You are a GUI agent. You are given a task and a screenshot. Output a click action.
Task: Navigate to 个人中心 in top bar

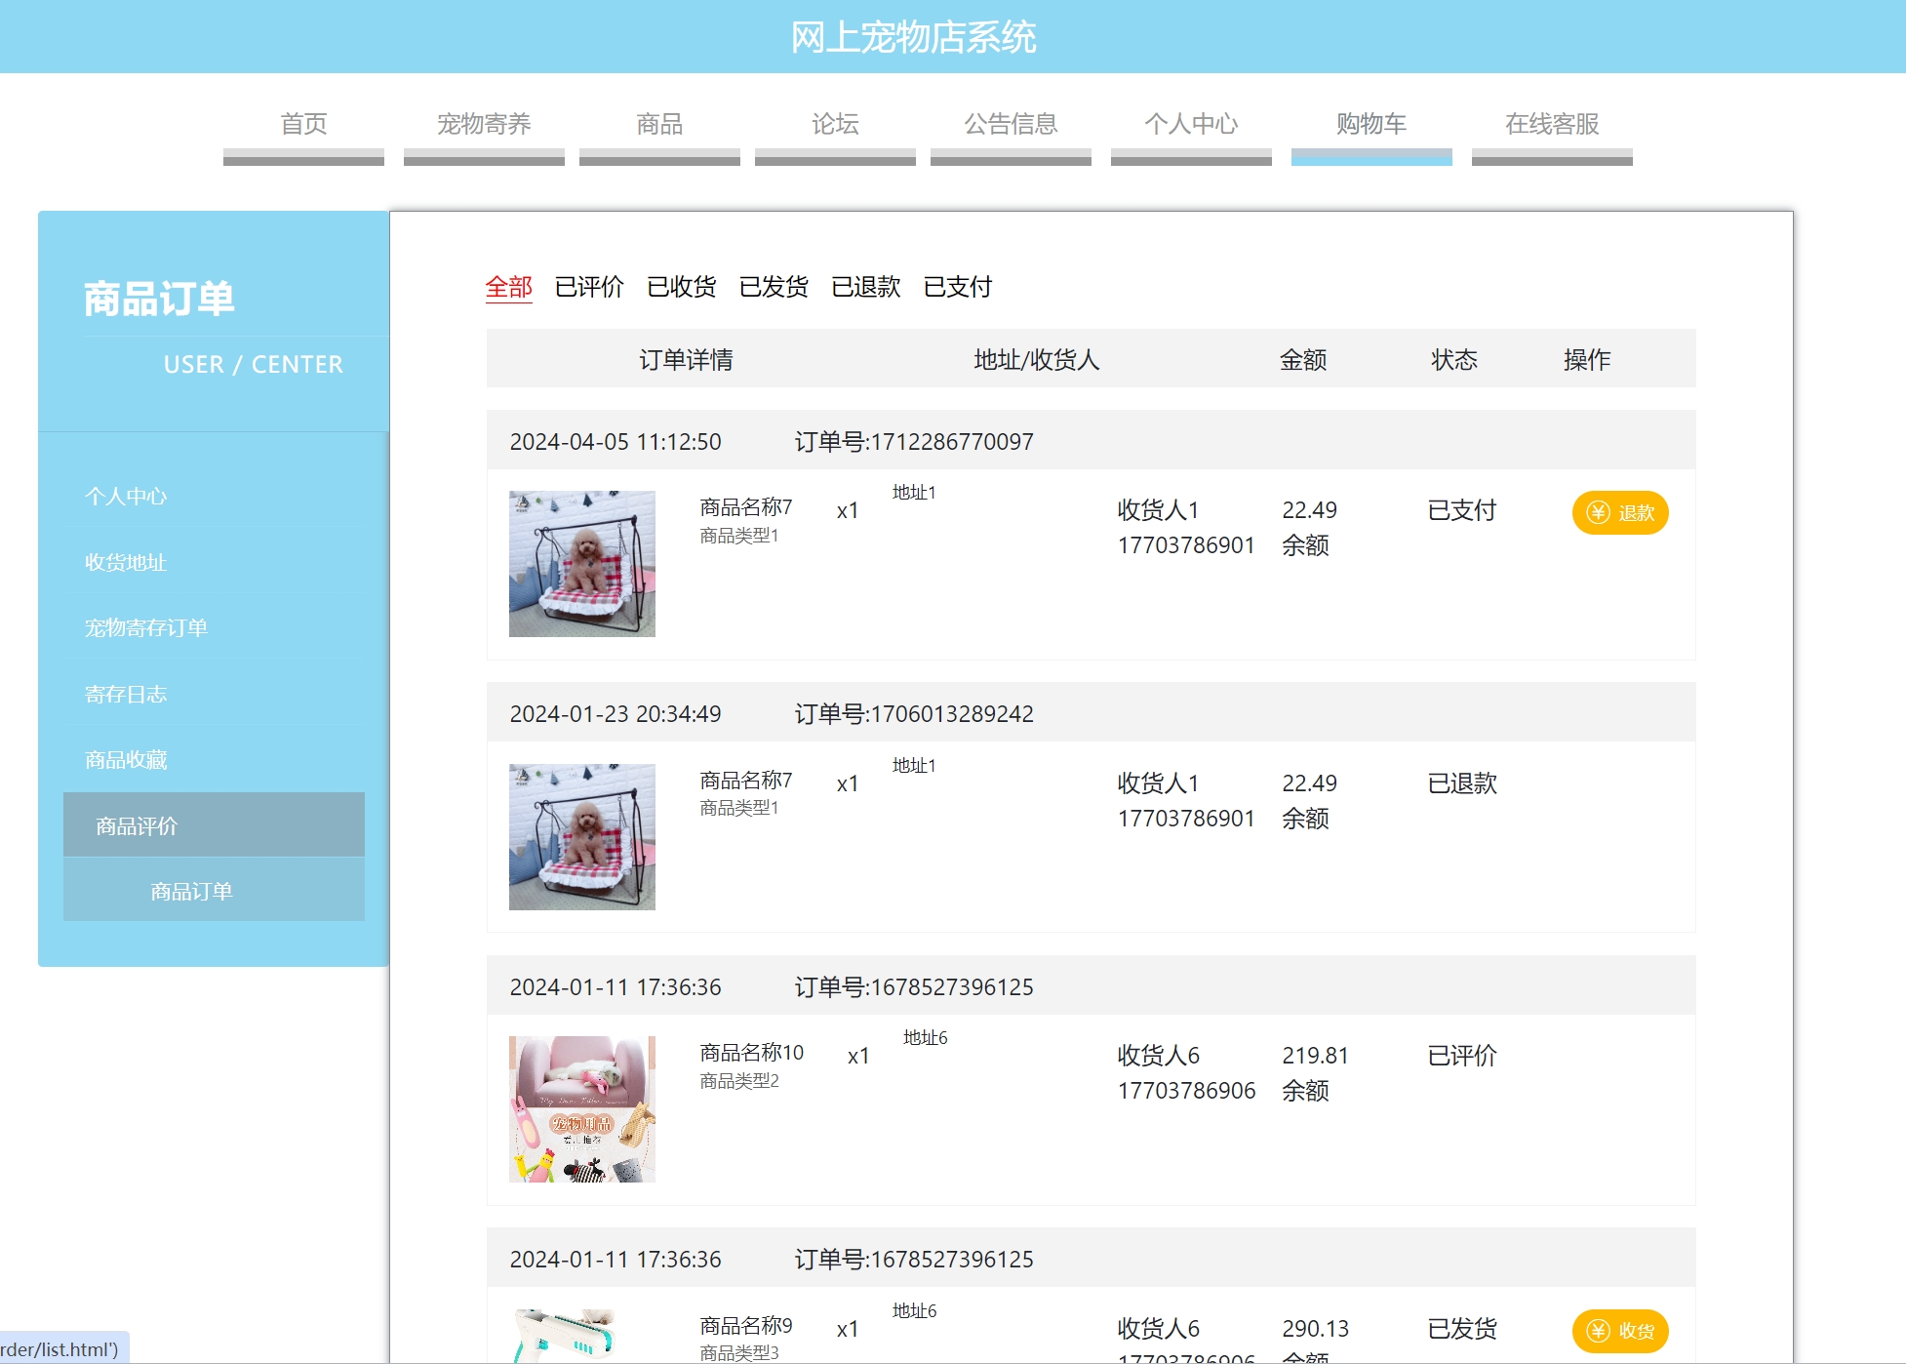click(1191, 125)
